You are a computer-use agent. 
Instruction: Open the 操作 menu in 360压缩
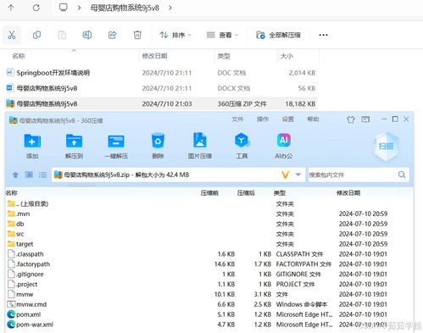click(263, 119)
